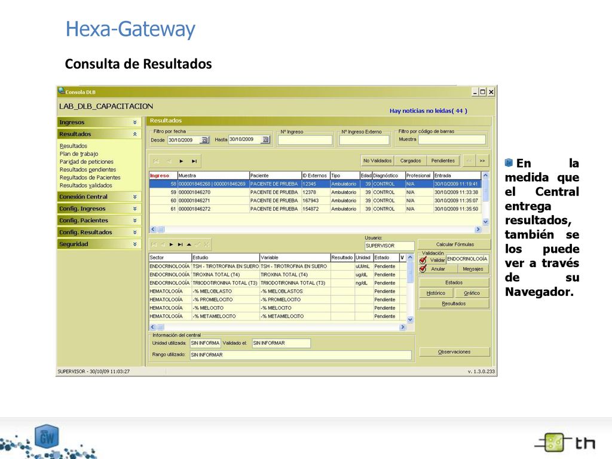Go to first record in lower results navigator

(x=154, y=244)
